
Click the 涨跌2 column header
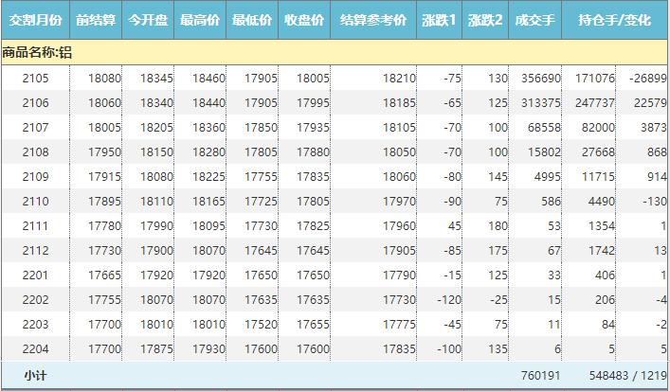pyautogui.click(x=485, y=20)
